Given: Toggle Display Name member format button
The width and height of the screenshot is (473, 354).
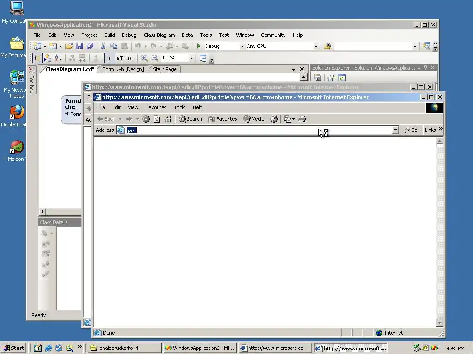Looking at the screenshot, I should (x=109, y=58).
